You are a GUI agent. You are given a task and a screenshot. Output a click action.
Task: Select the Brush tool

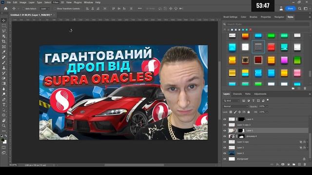pos(4,63)
